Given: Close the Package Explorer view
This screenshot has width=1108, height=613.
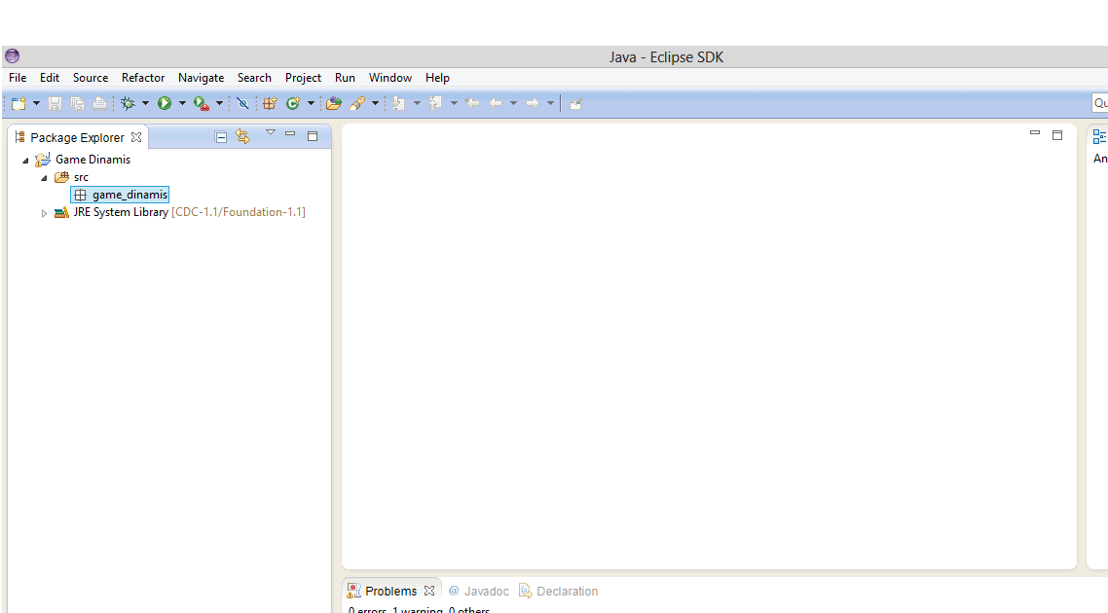Looking at the screenshot, I should 136,137.
